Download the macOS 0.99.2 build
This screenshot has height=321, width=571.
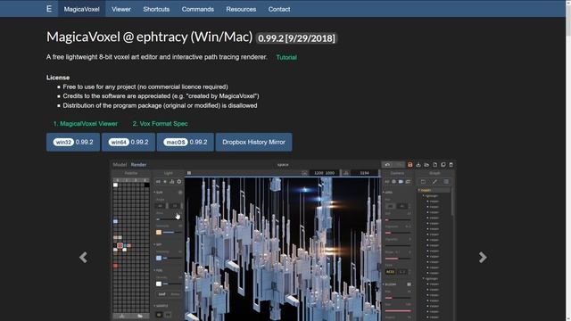(186, 142)
